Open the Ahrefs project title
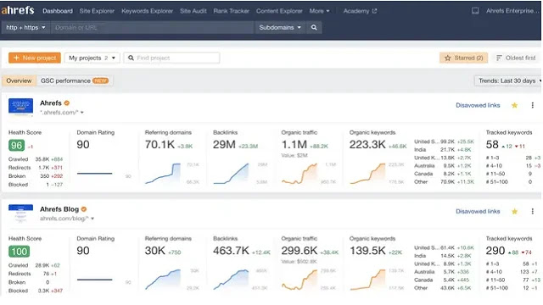Screen dimensions: 543x305 tap(51, 103)
